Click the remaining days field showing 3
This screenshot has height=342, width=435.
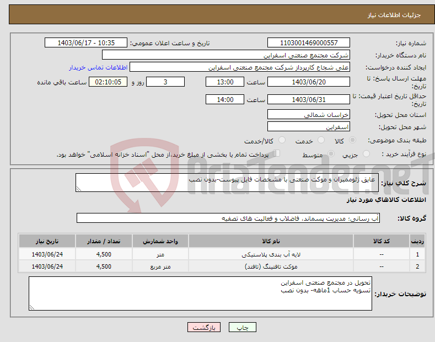(x=165, y=82)
